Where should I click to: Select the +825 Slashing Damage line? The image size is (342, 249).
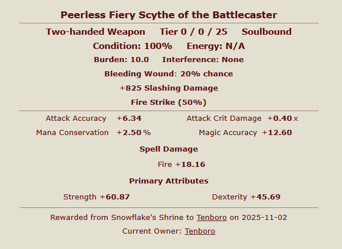pos(169,88)
